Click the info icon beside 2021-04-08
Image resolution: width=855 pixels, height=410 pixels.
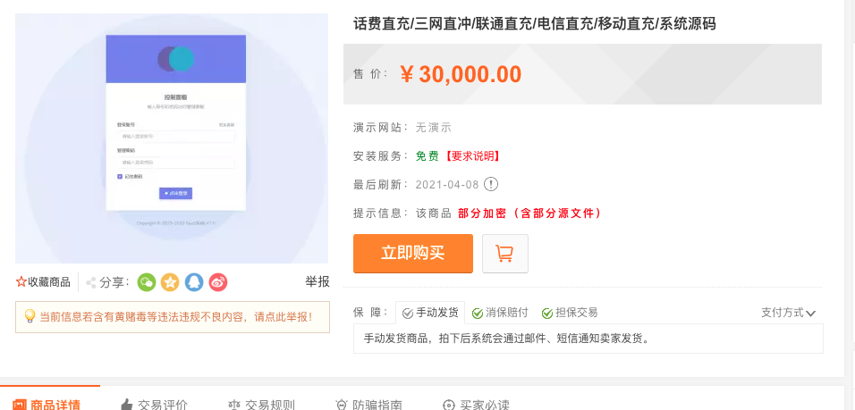pos(491,185)
